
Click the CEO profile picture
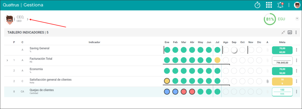[x=9, y=19]
